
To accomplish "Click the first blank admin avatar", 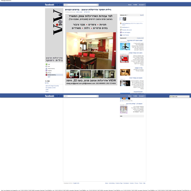I will tap(121, 19).
